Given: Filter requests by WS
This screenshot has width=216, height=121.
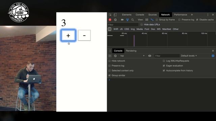Looking at the screenshot, I should (159, 29).
